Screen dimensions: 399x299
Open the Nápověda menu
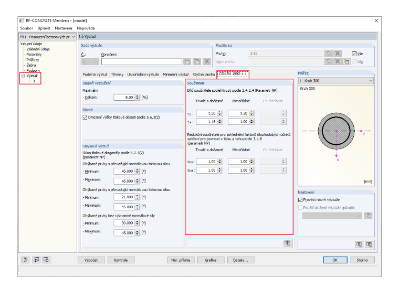(86, 28)
